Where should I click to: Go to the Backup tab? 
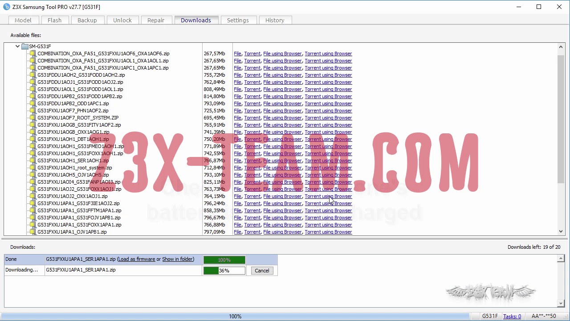pos(87,20)
